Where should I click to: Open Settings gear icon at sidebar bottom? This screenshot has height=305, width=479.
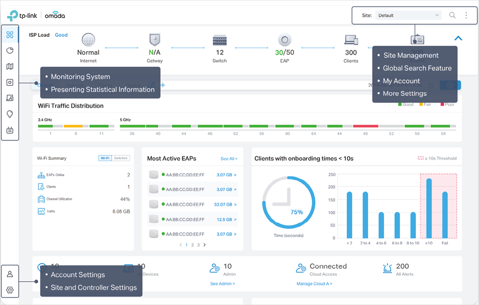(10, 290)
